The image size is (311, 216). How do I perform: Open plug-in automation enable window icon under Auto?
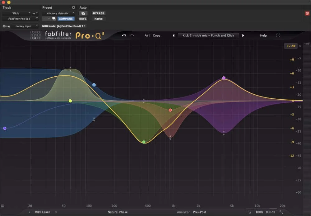(83, 13)
